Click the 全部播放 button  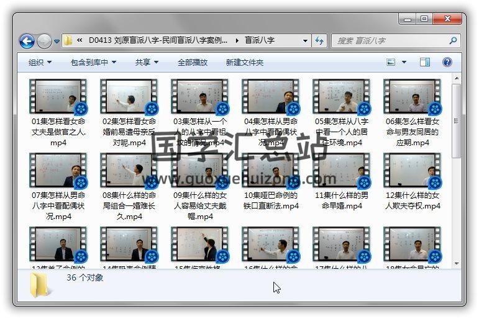pyautogui.click(x=193, y=63)
